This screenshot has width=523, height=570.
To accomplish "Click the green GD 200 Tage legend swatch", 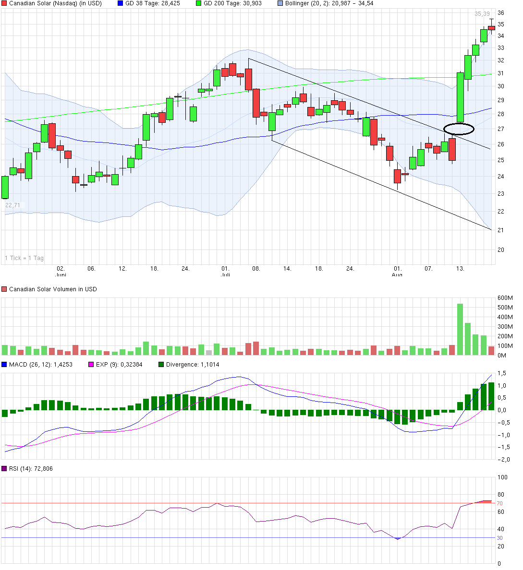I will point(198,3).
